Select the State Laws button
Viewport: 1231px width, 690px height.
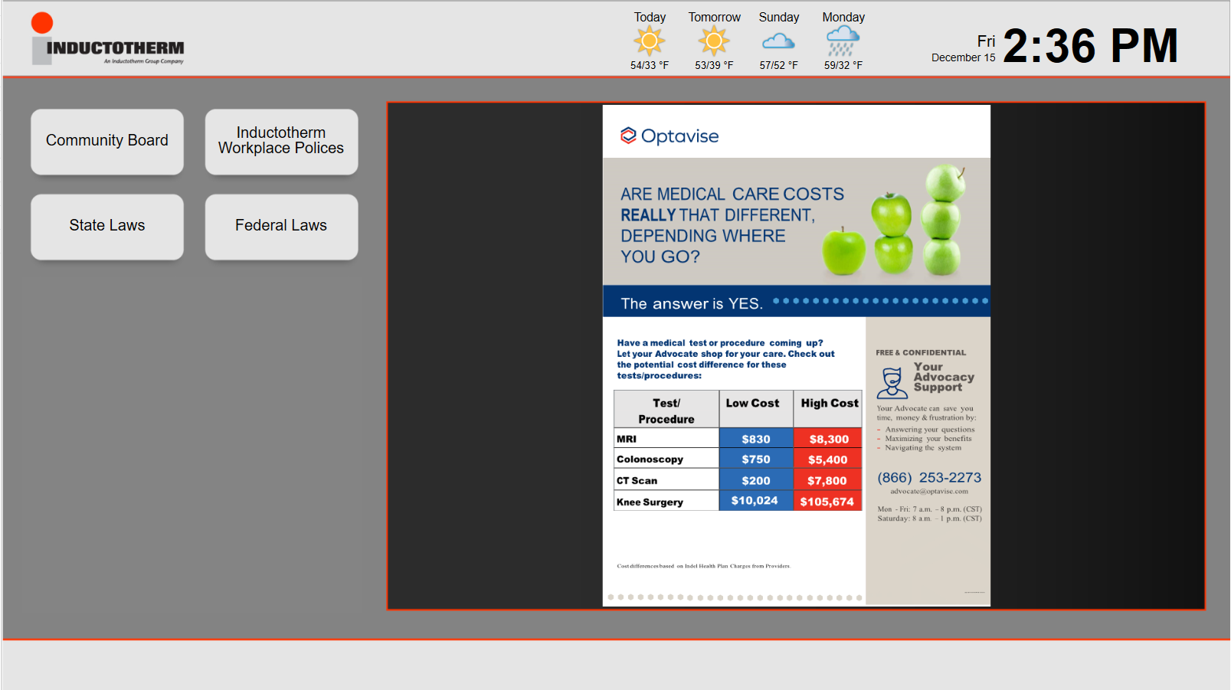click(107, 226)
